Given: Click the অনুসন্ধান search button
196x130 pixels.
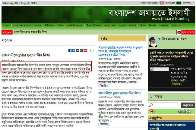Looking at the screenshot, I should pos(188,105).
